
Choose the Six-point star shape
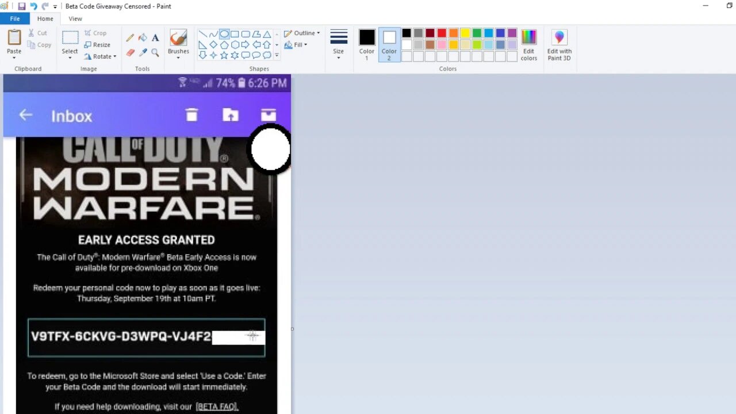tap(235, 55)
